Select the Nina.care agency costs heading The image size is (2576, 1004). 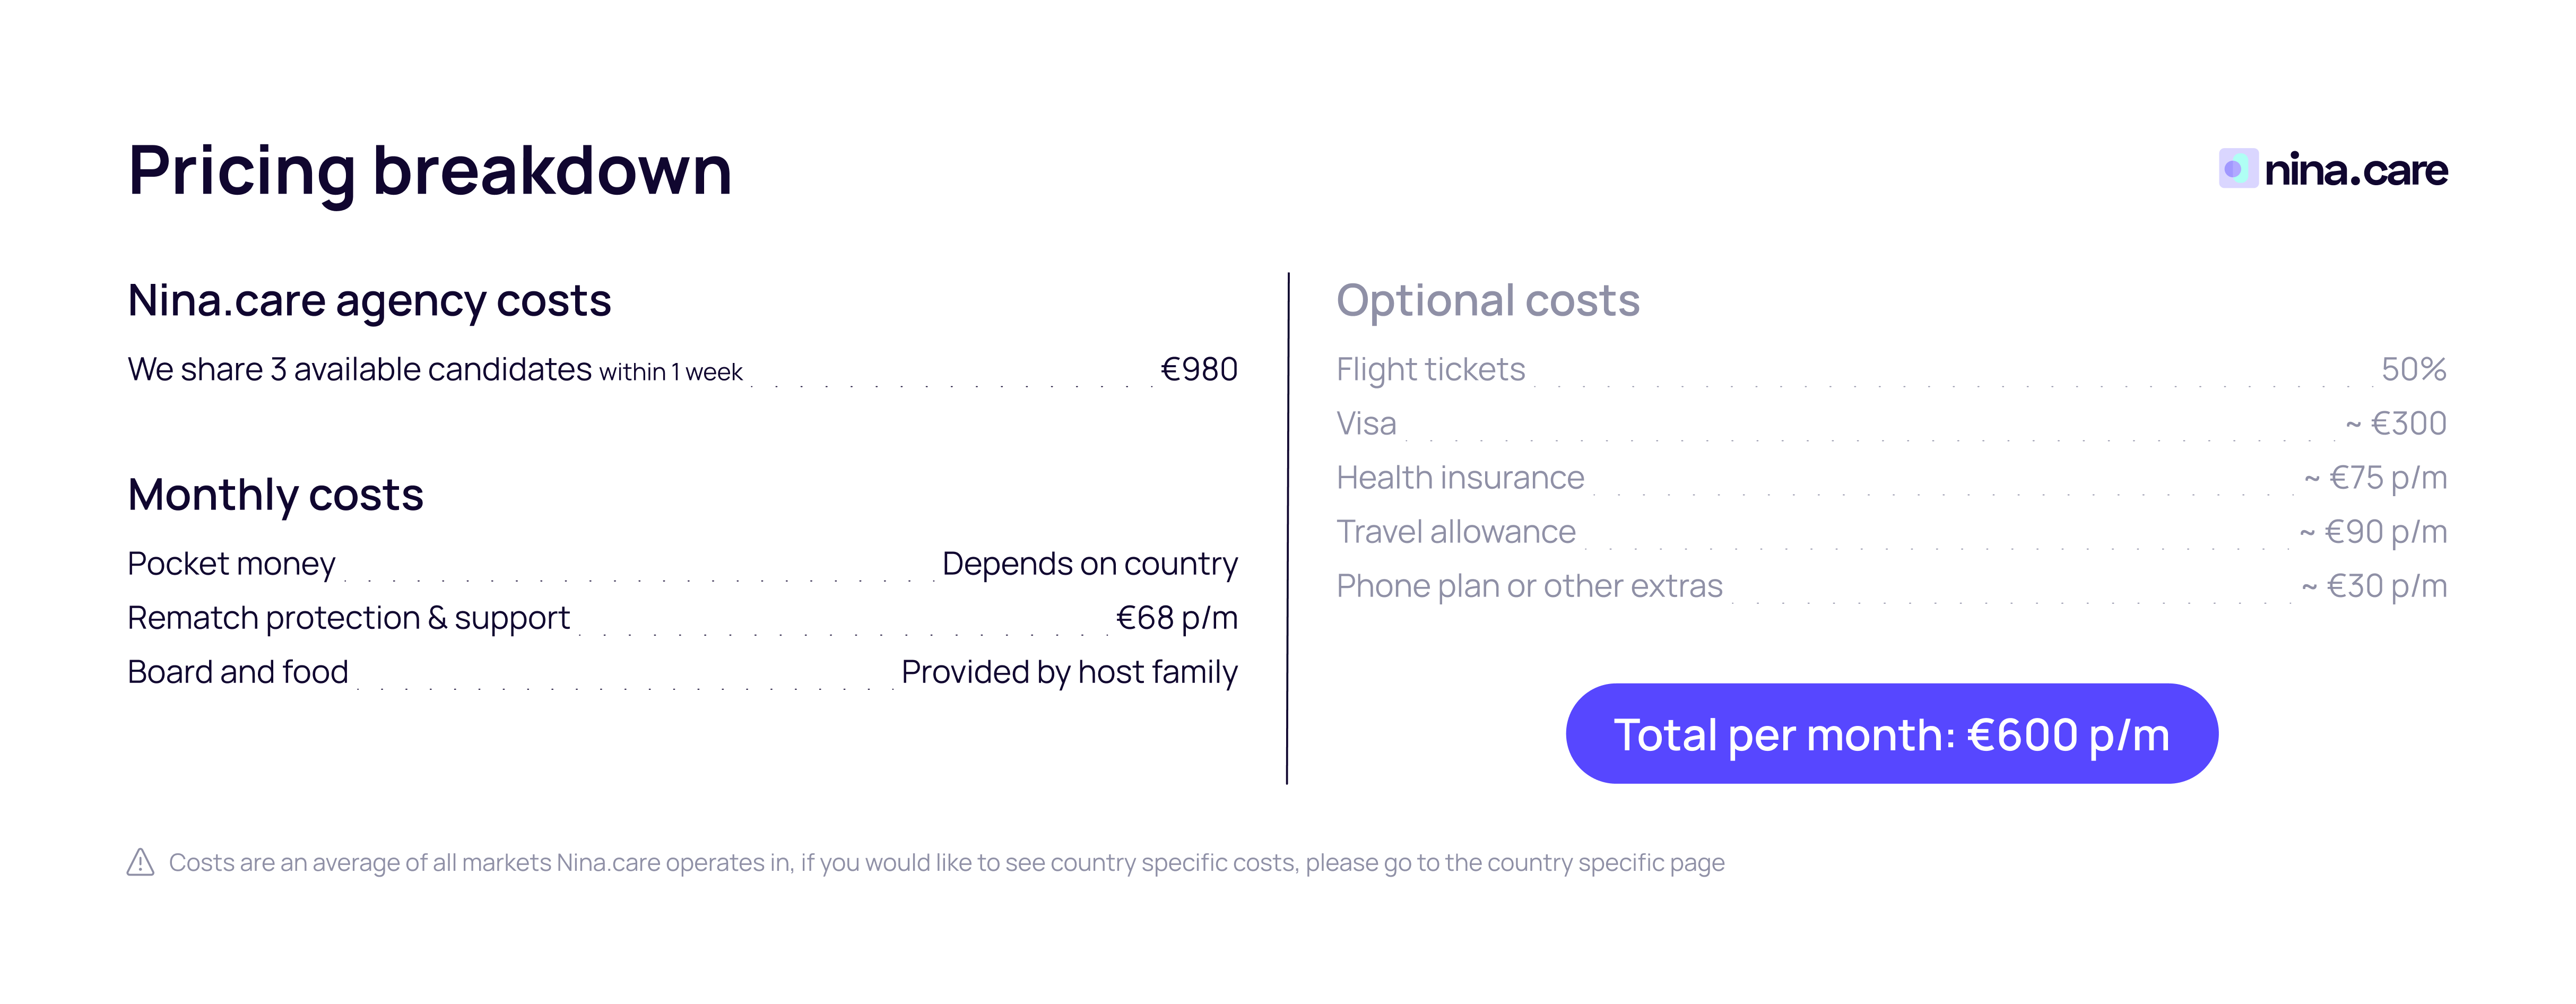click(369, 300)
